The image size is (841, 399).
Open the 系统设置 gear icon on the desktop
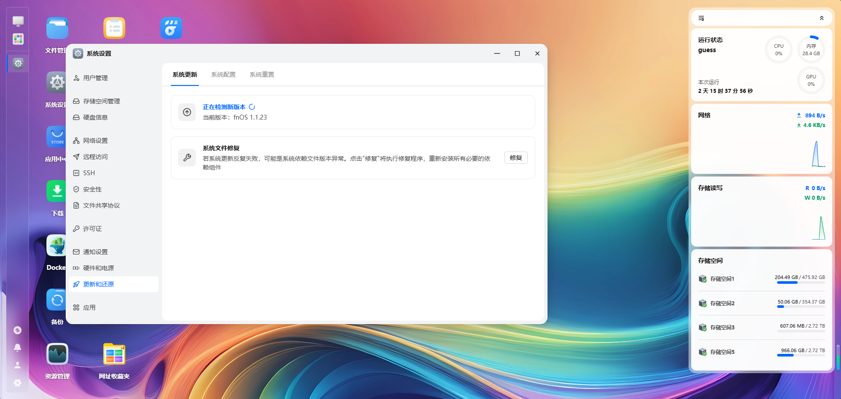(x=56, y=82)
